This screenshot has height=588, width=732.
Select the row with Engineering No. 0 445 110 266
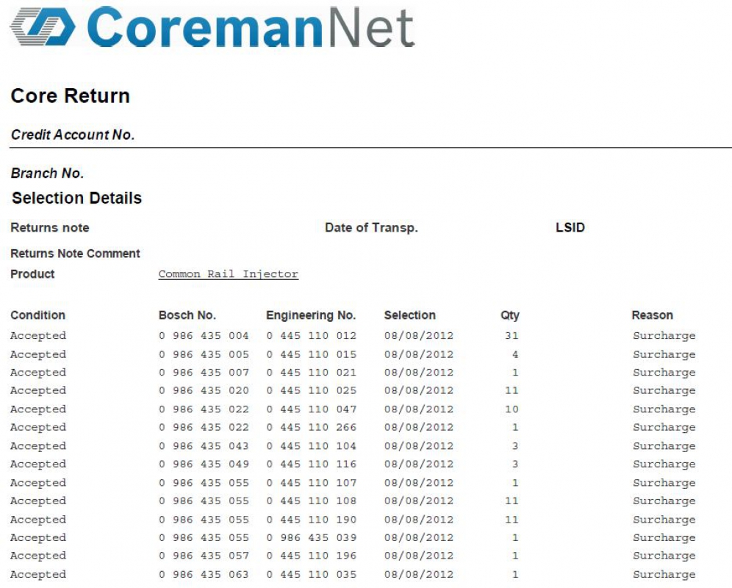tap(312, 427)
